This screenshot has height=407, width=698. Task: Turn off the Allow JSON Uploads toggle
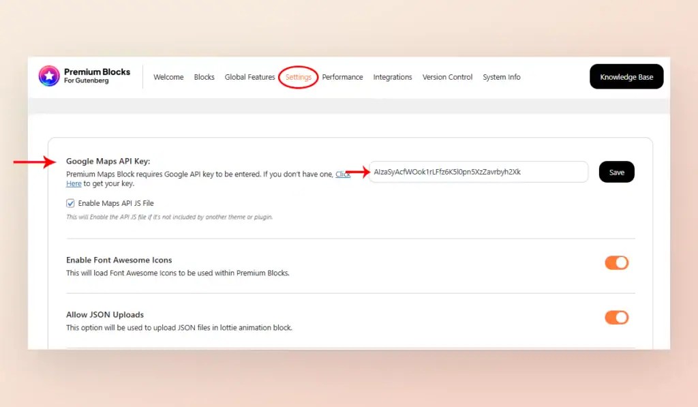click(x=616, y=318)
